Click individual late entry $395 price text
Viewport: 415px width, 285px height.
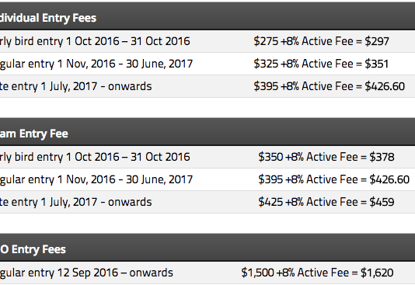tap(330, 86)
